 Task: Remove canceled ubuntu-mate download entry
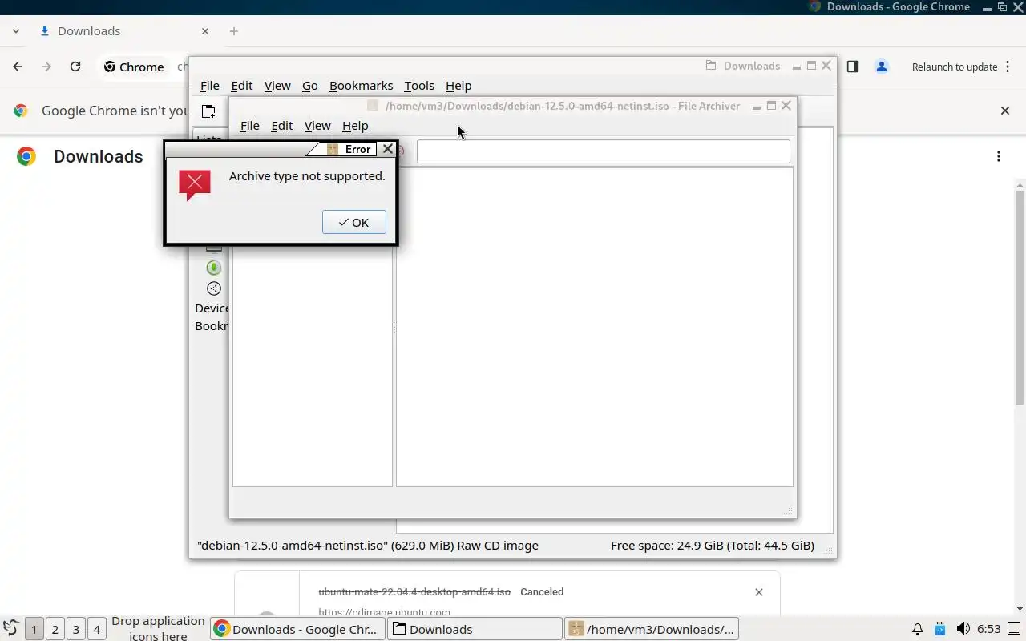pyautogui.click(x=759, y=592)
